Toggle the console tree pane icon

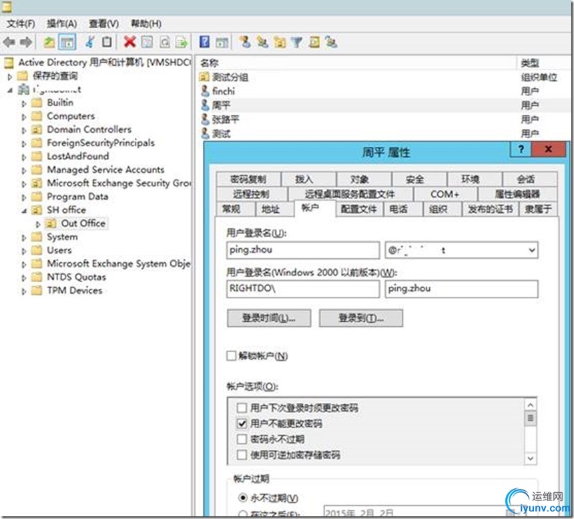67,43
